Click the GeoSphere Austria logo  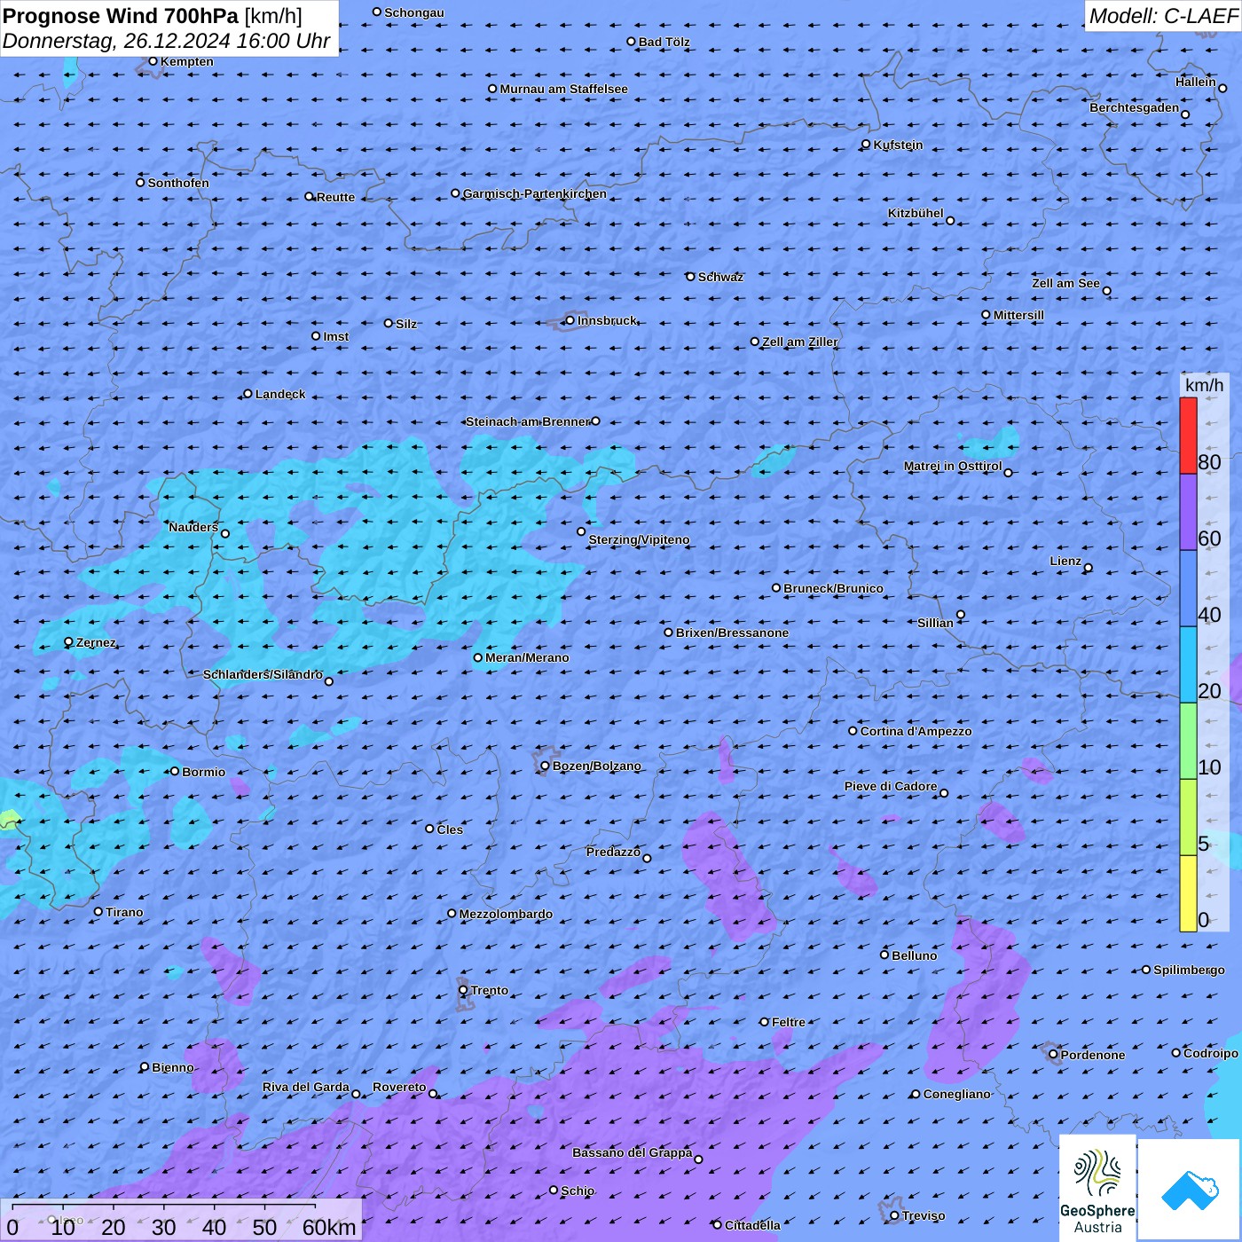pos(1097,1187)
